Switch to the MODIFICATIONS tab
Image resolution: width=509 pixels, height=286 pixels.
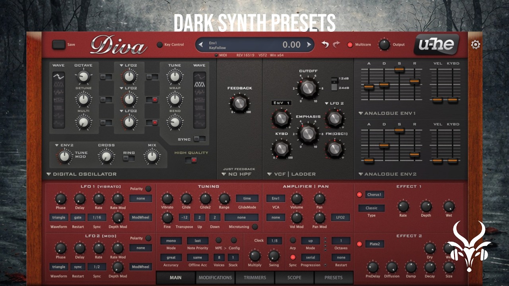point(215,278)
